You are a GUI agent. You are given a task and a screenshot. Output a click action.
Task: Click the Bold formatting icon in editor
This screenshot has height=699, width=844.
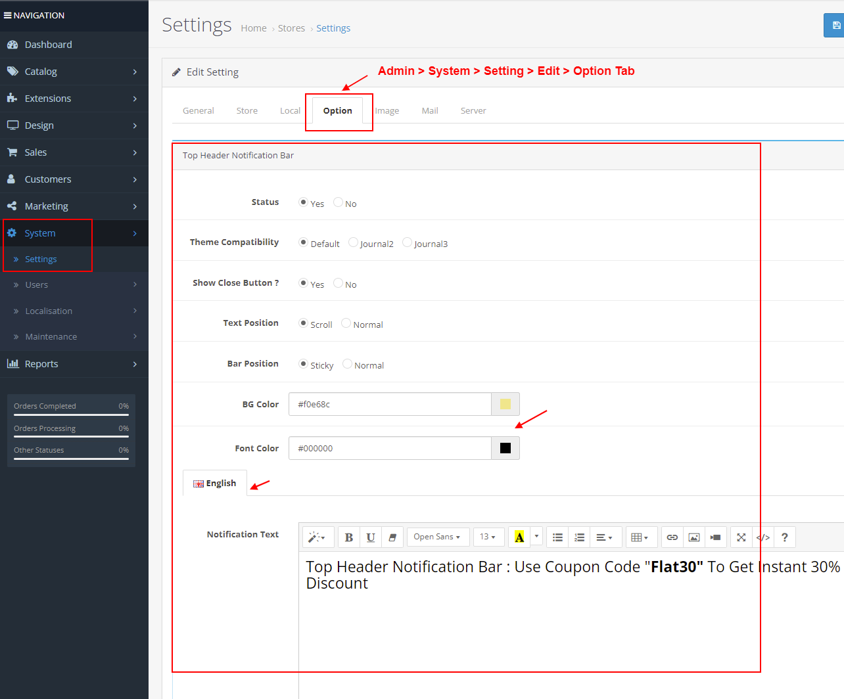349,537
